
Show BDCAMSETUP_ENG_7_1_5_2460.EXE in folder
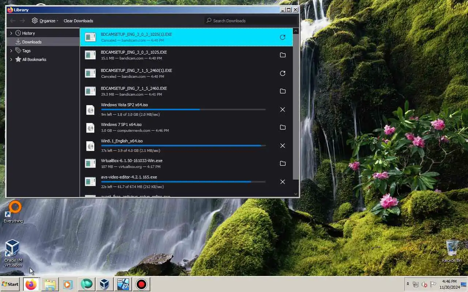pos(283,91)
